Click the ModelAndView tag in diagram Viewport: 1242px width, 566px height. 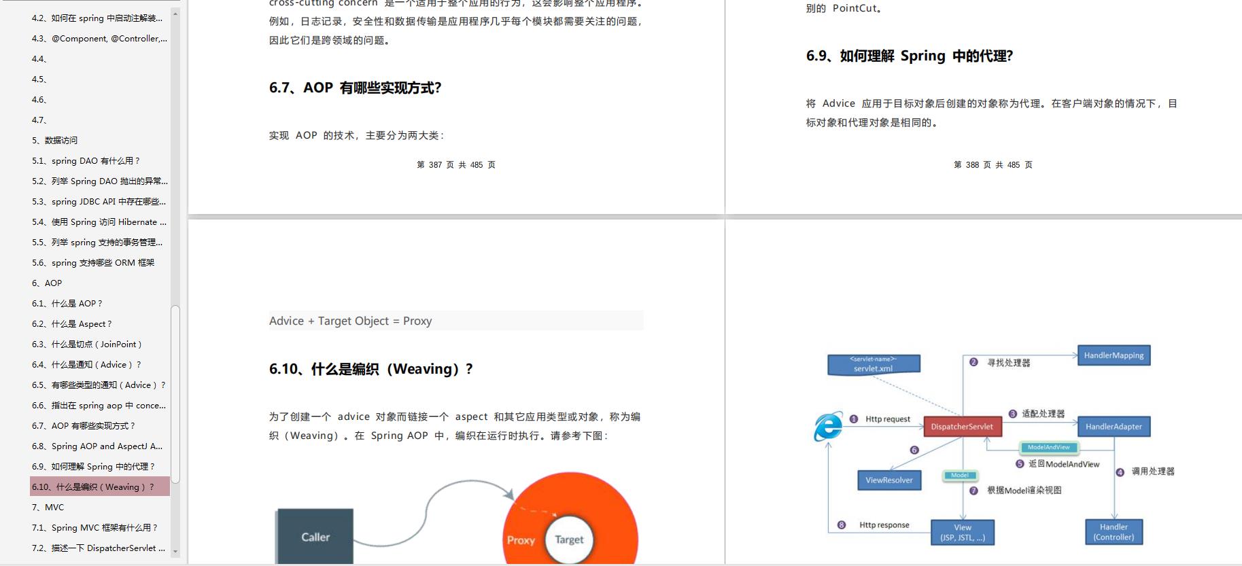tap(1048, 447)
